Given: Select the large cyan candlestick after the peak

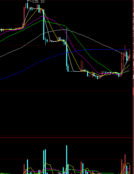Looking at the screenshot, I should (44, 25).
